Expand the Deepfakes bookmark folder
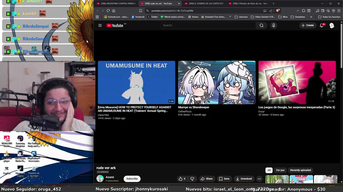Screen dimensions: 343x192 (x=298, y=17)
